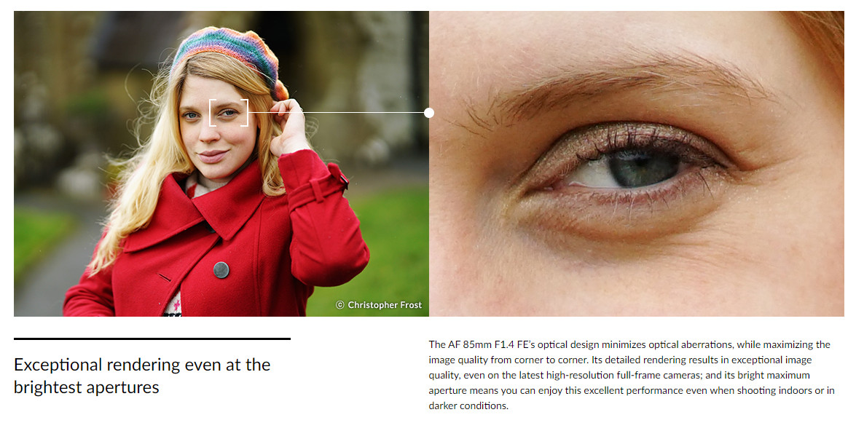
Task: Click the grey button on the red coat
Action: [x=221, y=269]
